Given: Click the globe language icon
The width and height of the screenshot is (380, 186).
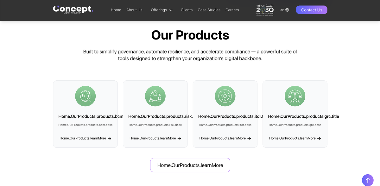Looking at the screenshot, I should coord(287,10).
